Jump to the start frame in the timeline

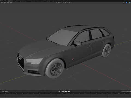(x=62, y=91)
